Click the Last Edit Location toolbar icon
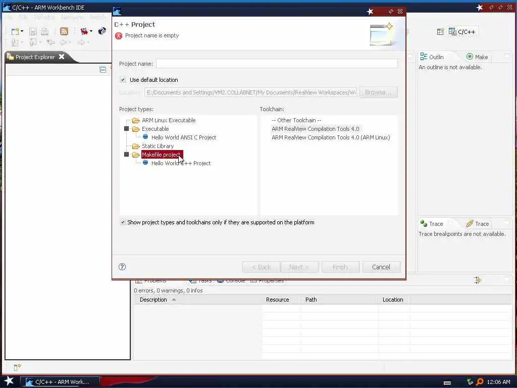Image resolution: width=517 pixels, height=388 pixels. click(x=50, y=42)
